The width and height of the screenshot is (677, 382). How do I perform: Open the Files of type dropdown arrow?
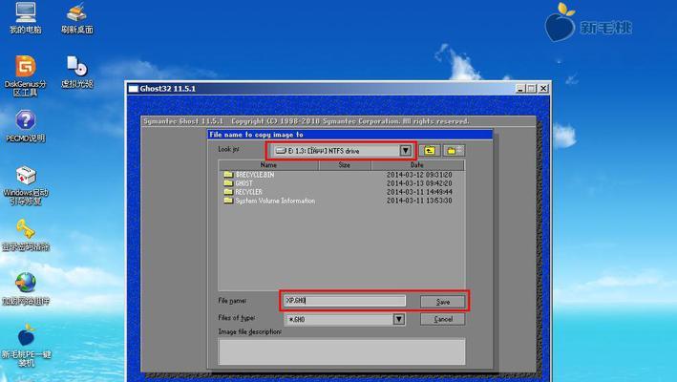[398, 319]
